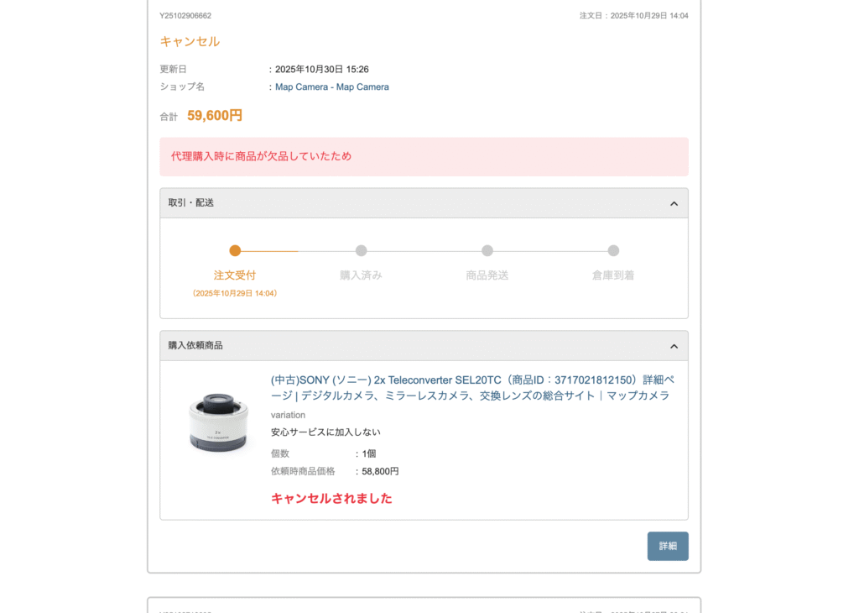Image resolution: width=859 pixels, height=613 pixels.
Task: Collapse the 購入依頼商品 section chevron
Action: point(674,346)
